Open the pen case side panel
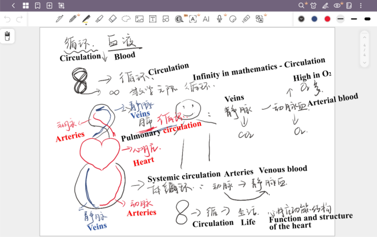The image size is (377, 237). click(x=8, y=36)
